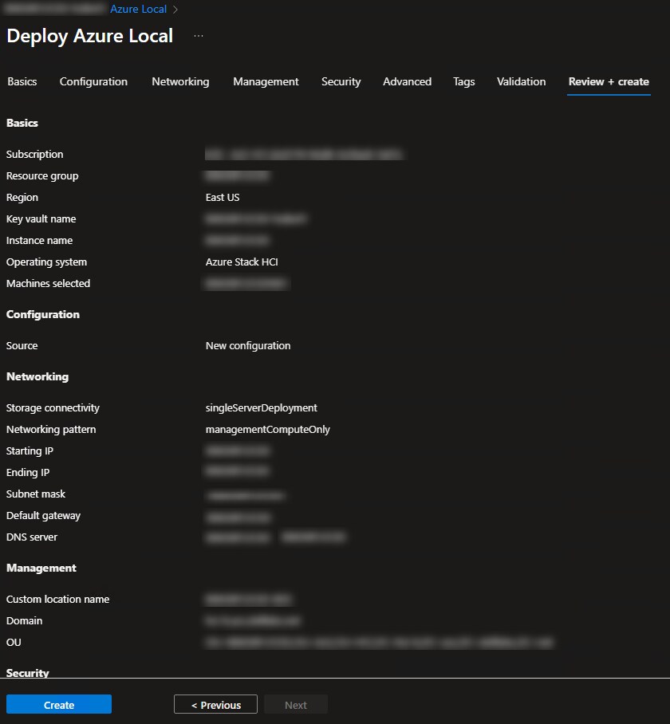Switch to the Configuration tab

pos(93,81)
